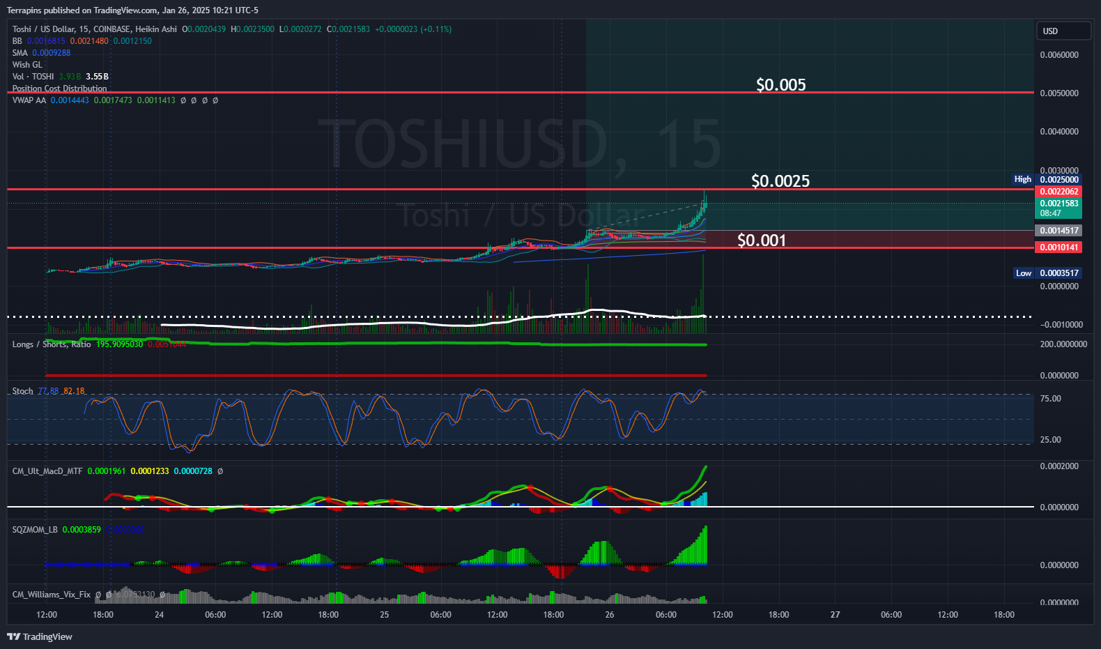
Task: Select the Wish GL indicator label
Action: click(27, 65)
